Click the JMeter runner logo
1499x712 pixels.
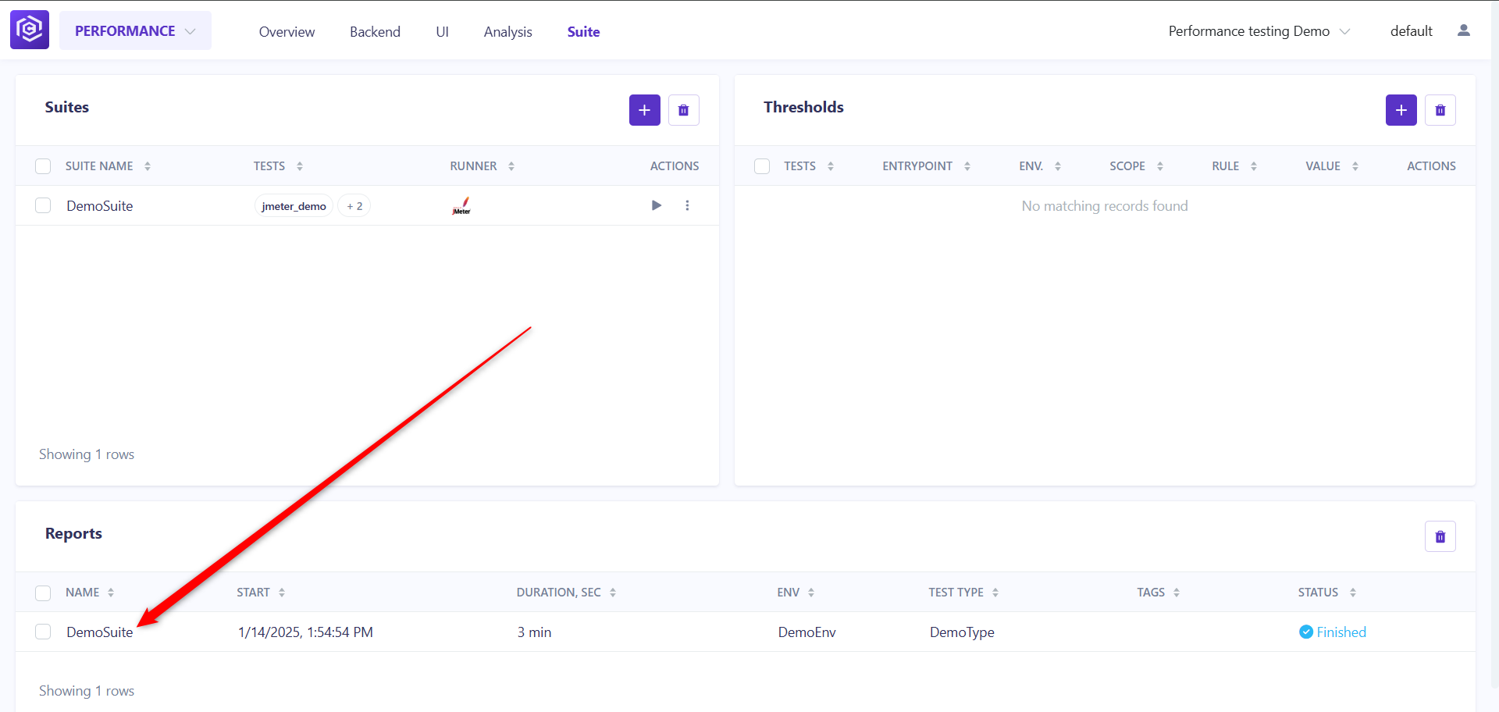click(x=461, y=206)
